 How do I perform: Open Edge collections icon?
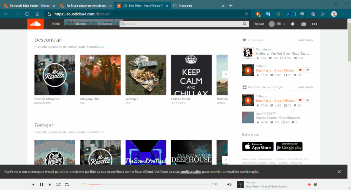click(x=313, y=14)
